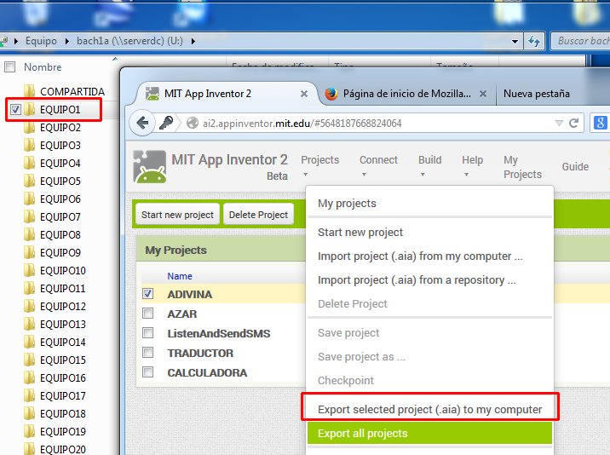The width and height of the screenshot is (610, 455).
Task: Open the Connect dropdown menu
Action: coord(378,165)
